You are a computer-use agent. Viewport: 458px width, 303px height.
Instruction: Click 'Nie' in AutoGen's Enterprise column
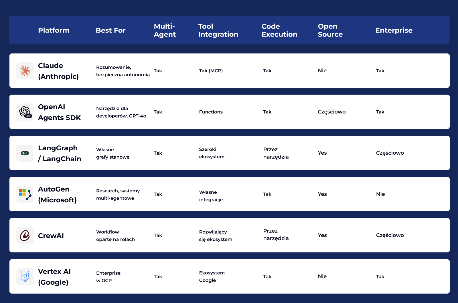[380, 194]
